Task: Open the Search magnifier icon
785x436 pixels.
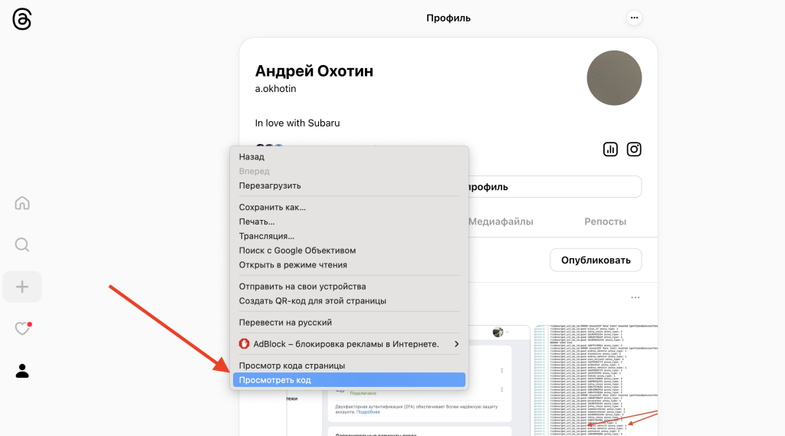Action: 22,244
